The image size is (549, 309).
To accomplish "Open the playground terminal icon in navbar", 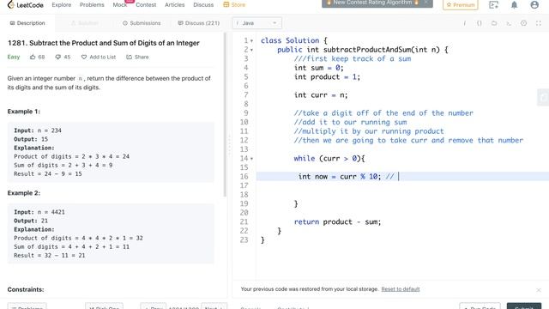I will pos(494,5).
